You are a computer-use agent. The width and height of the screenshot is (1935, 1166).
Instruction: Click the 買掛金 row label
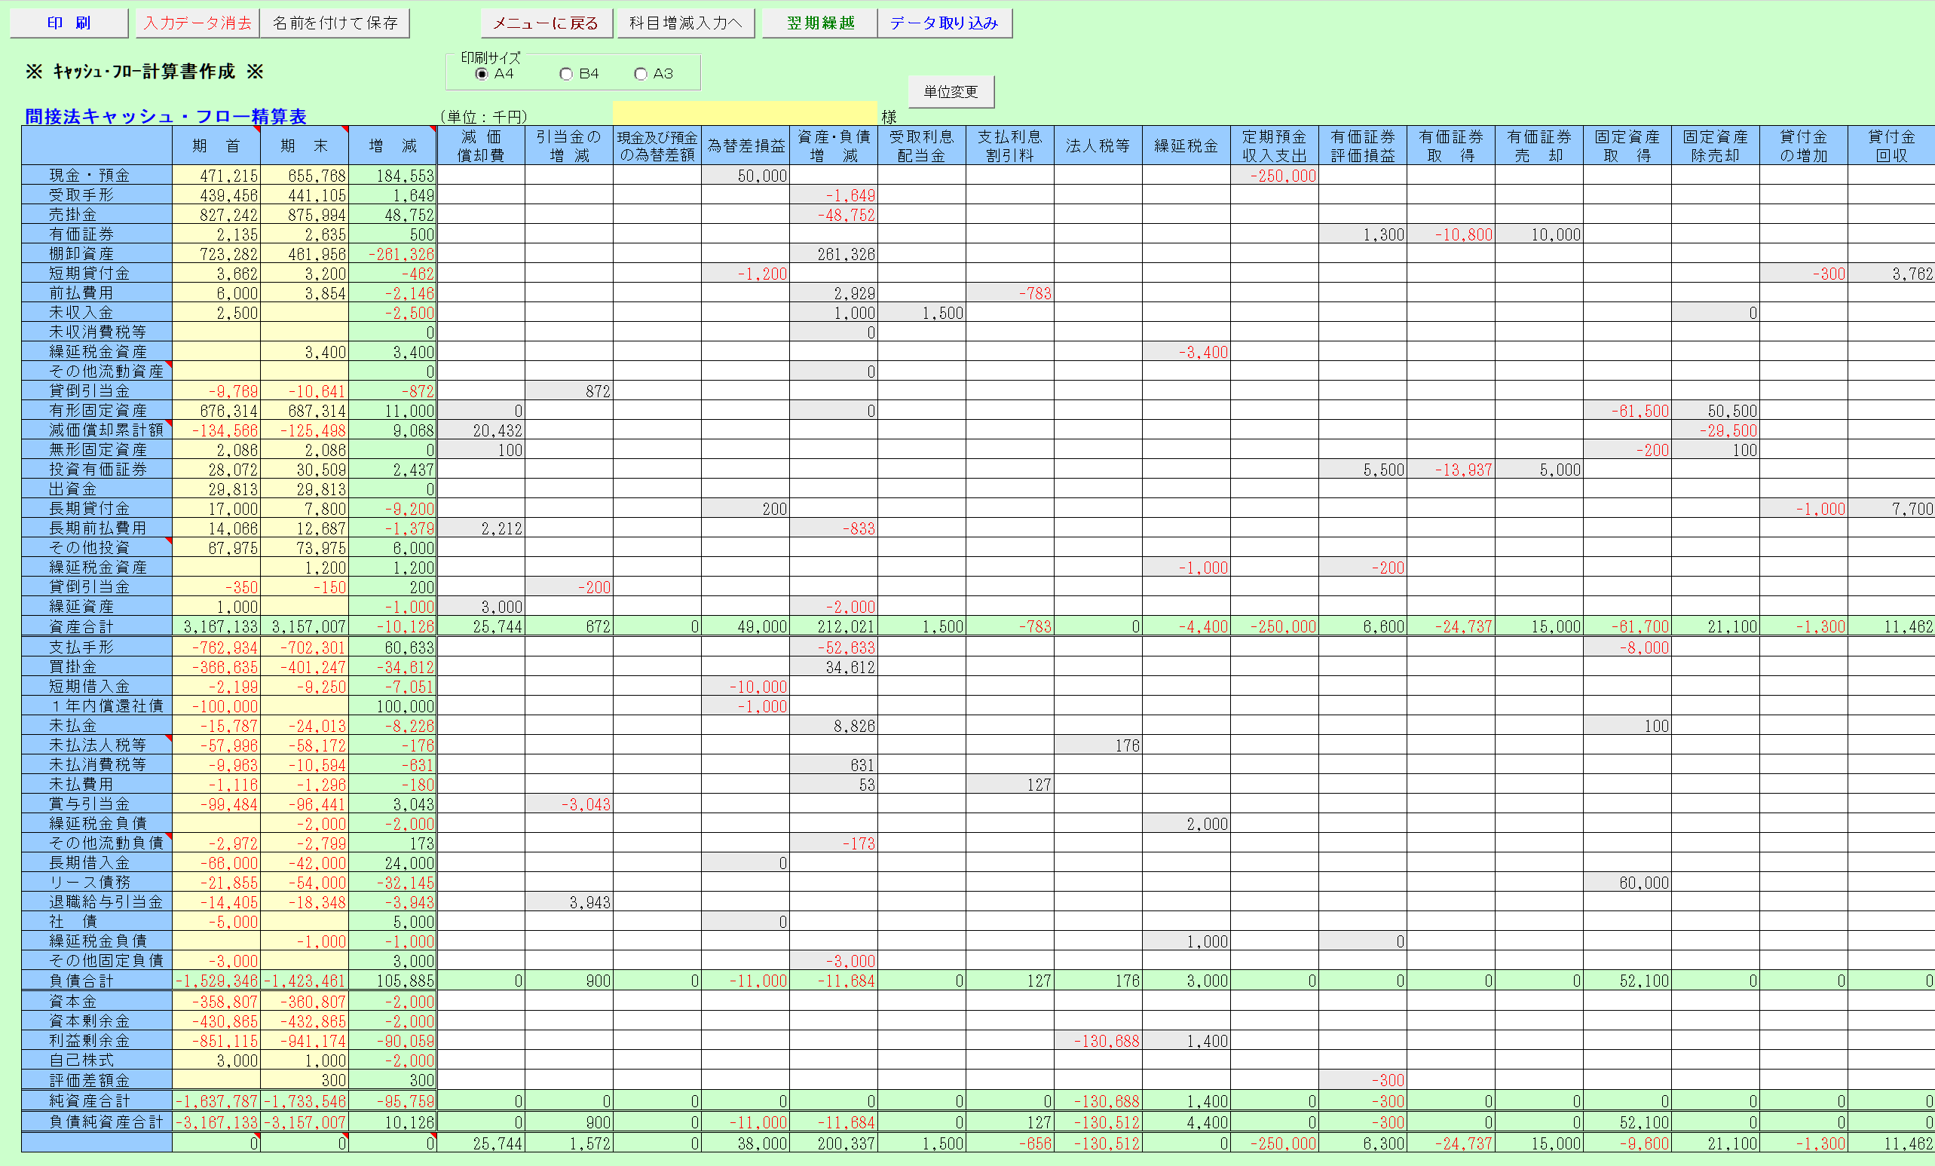click(96, 666)
